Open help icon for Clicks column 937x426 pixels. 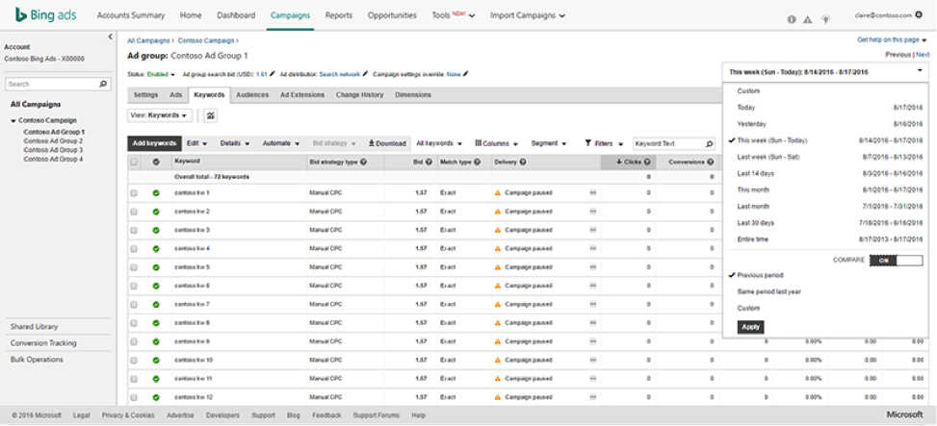click(x=647, y=162)
